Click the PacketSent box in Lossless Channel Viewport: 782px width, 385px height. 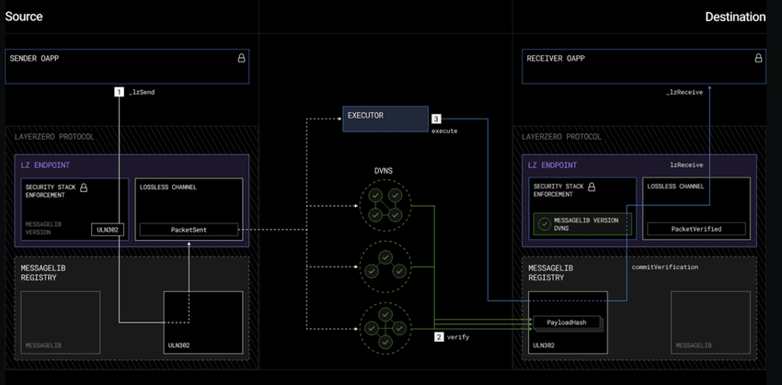(x=189, y=229)
